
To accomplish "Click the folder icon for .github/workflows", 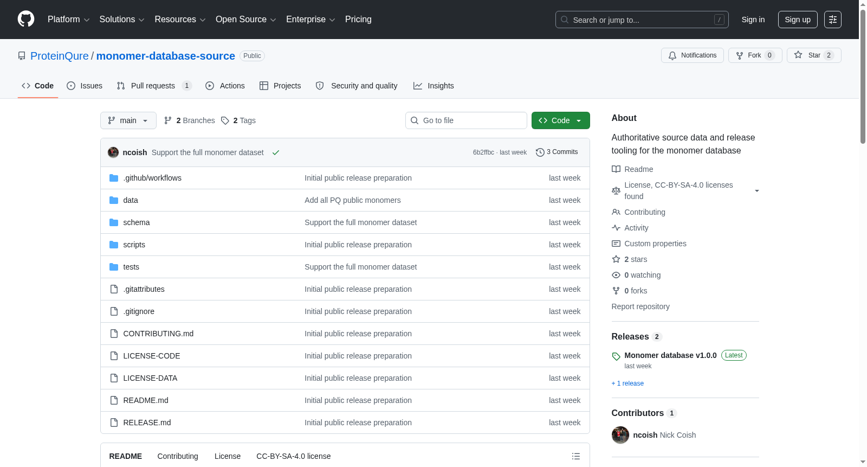I will click(x=114, y=178).
